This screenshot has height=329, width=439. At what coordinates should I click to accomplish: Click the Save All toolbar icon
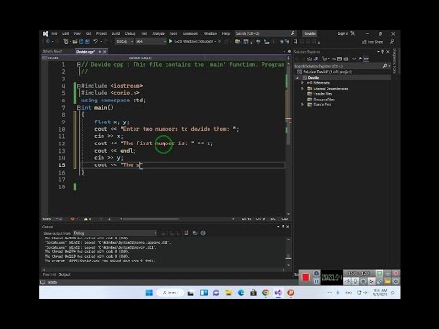tap(87, 41)
